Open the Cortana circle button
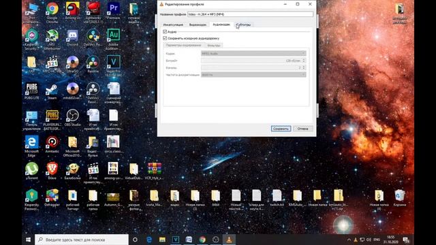The width and height of the screenshot is (436, 245). coord(135,240)
